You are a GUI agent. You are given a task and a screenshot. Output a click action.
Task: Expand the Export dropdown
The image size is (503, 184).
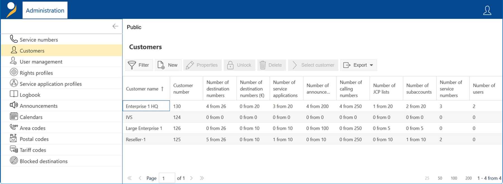359,65
